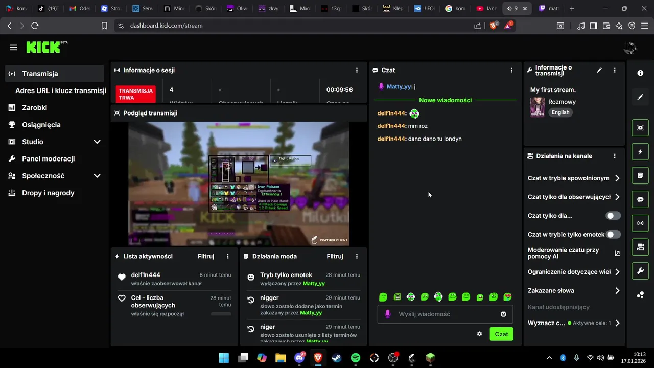The width and height of the screenshot is (654, 368).
Task: Toggle the chat bubble widget icon in right sidebar
Action: (x=640, y=200)
